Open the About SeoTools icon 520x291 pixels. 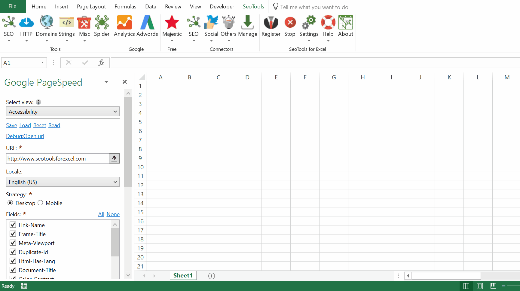click(346, 23)
